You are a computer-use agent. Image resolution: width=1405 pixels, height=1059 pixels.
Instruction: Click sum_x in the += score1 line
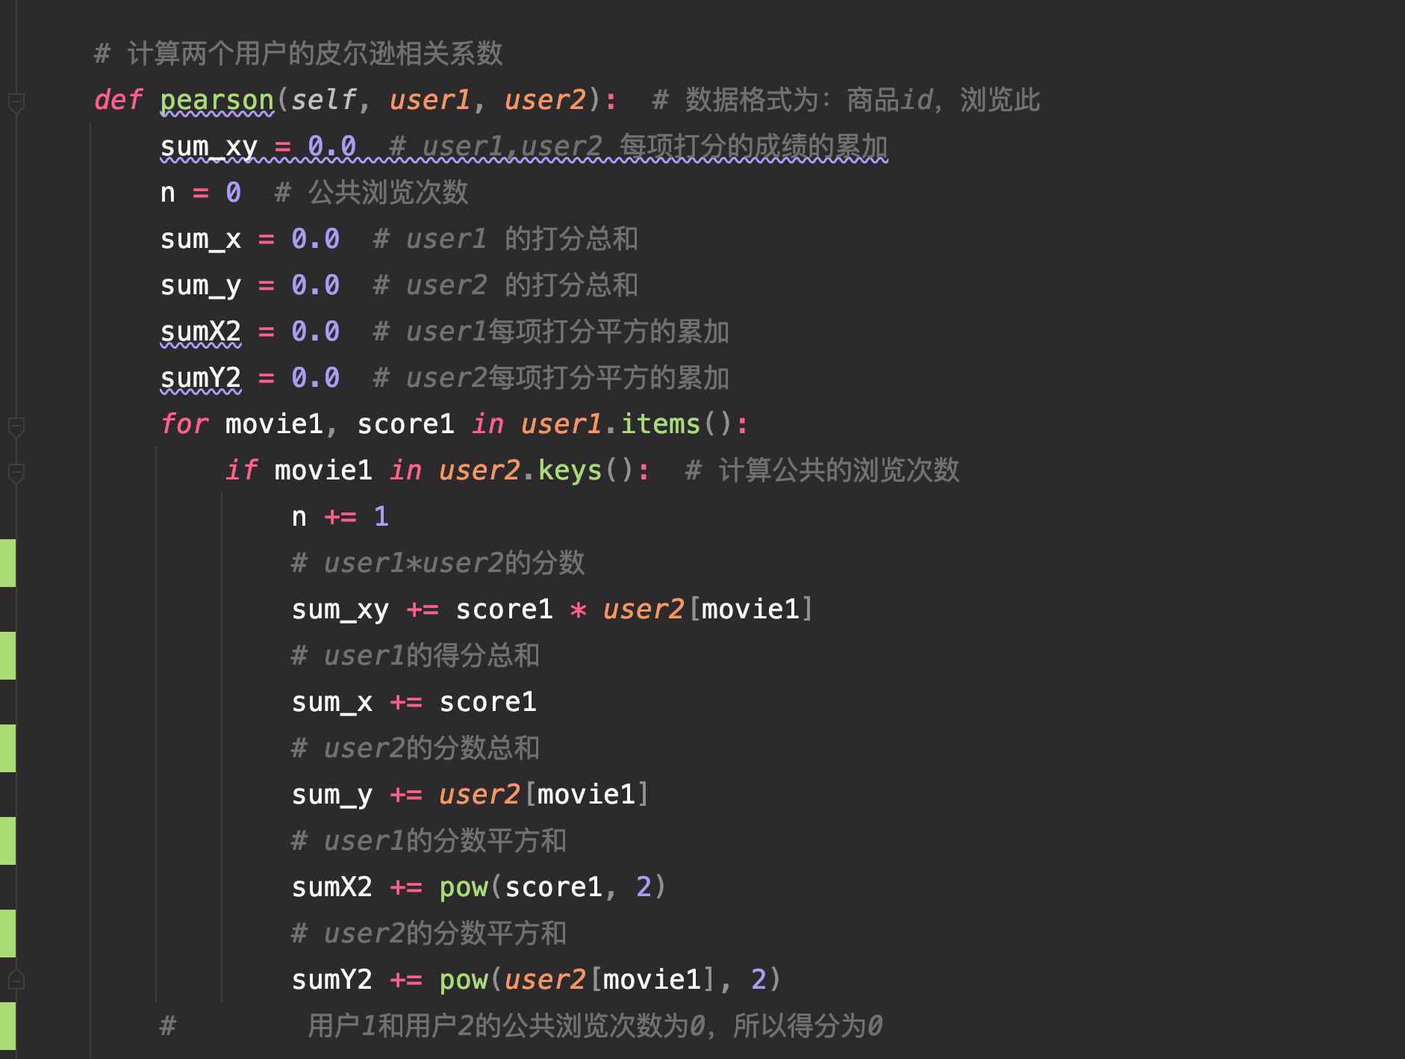[x=332, y=702]
